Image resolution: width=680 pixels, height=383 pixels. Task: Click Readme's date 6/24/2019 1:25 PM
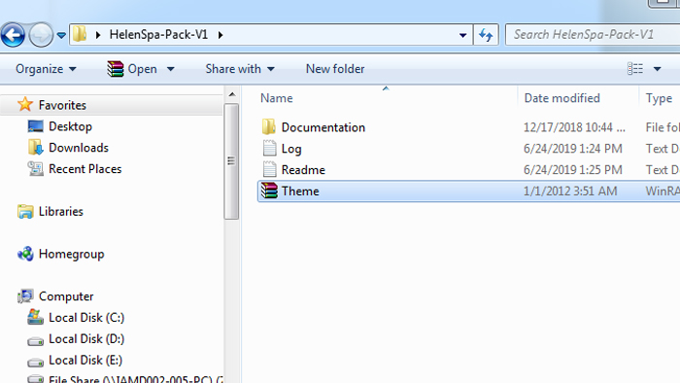pyautogui.click(x=572, y=170)
